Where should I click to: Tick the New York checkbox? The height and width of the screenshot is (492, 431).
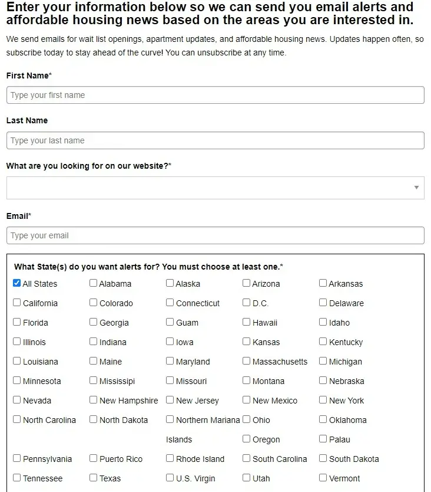click(323, 400)
